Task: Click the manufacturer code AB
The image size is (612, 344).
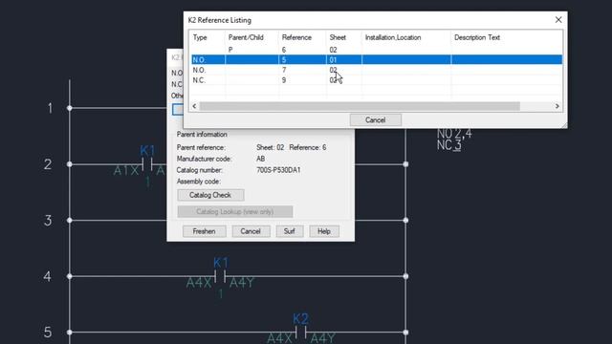Action: click(261, 159)
